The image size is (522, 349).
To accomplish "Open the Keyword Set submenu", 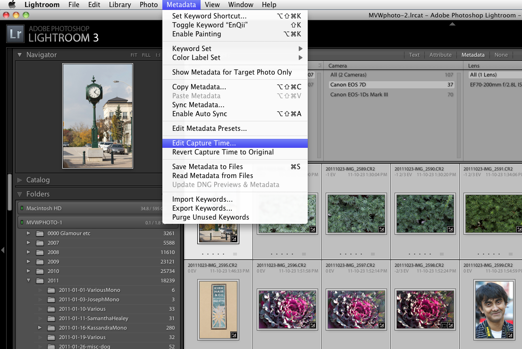I will click(192, 49).
